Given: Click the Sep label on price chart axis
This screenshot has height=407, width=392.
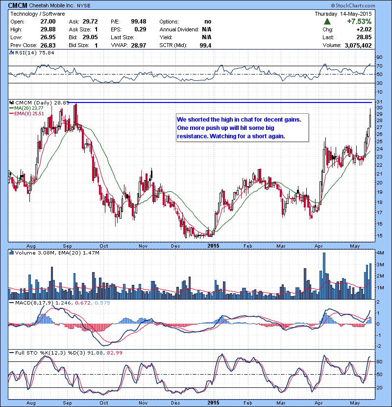Looking at the screenshot, I should click(67, 246).
